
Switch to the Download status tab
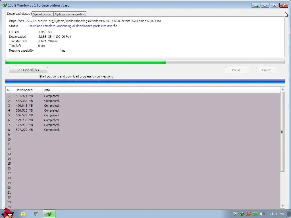tap(18, 14)
